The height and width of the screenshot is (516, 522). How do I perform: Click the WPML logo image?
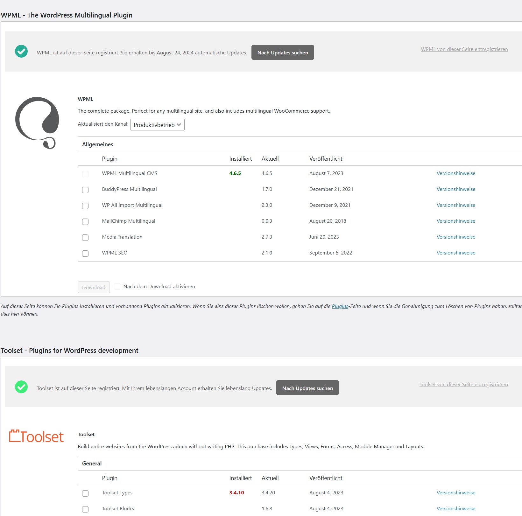coord(37,123)
